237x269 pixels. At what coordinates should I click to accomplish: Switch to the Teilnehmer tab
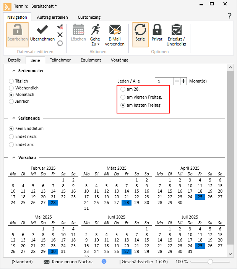(60, 60)
